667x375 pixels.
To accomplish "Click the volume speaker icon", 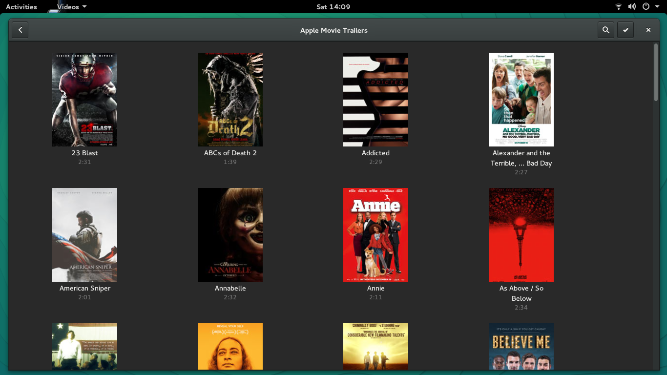I will (x=632, y=7).
